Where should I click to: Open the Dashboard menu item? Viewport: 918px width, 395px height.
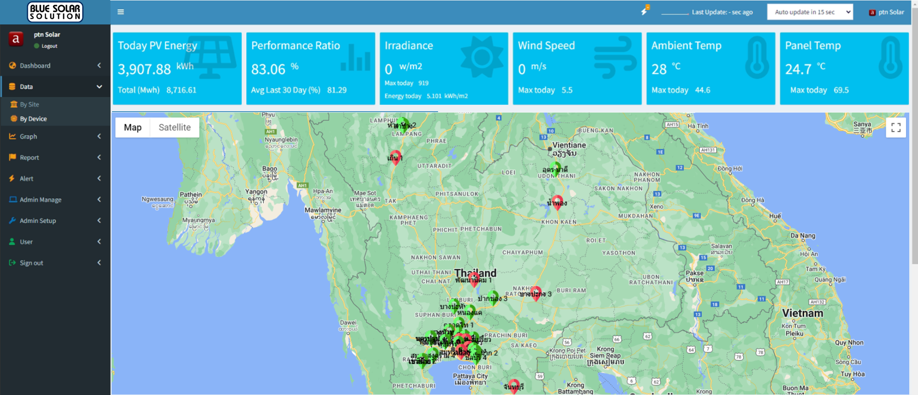click(55, 65)
